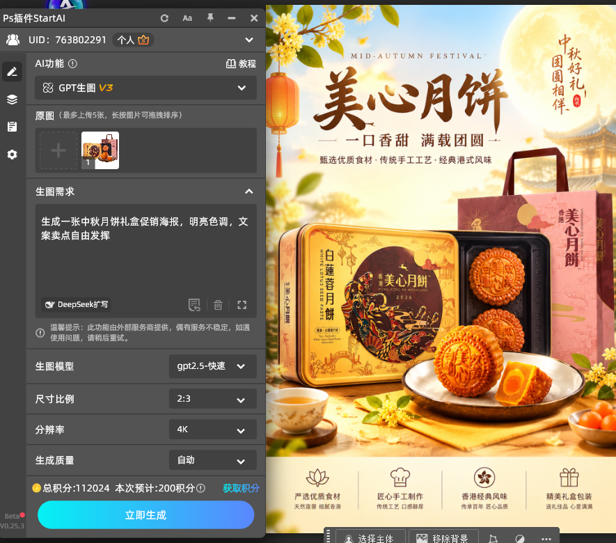Image resolution: width=616 pixels, height=543 pixels.
Task: Open the 分辨率 4K dropdown
Action: pyautogui.click(x=212, y=430)
